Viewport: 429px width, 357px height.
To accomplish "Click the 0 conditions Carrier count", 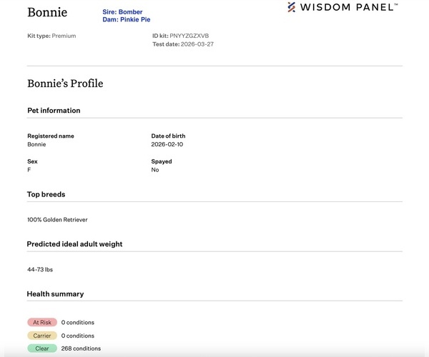I will coord(77,336).
